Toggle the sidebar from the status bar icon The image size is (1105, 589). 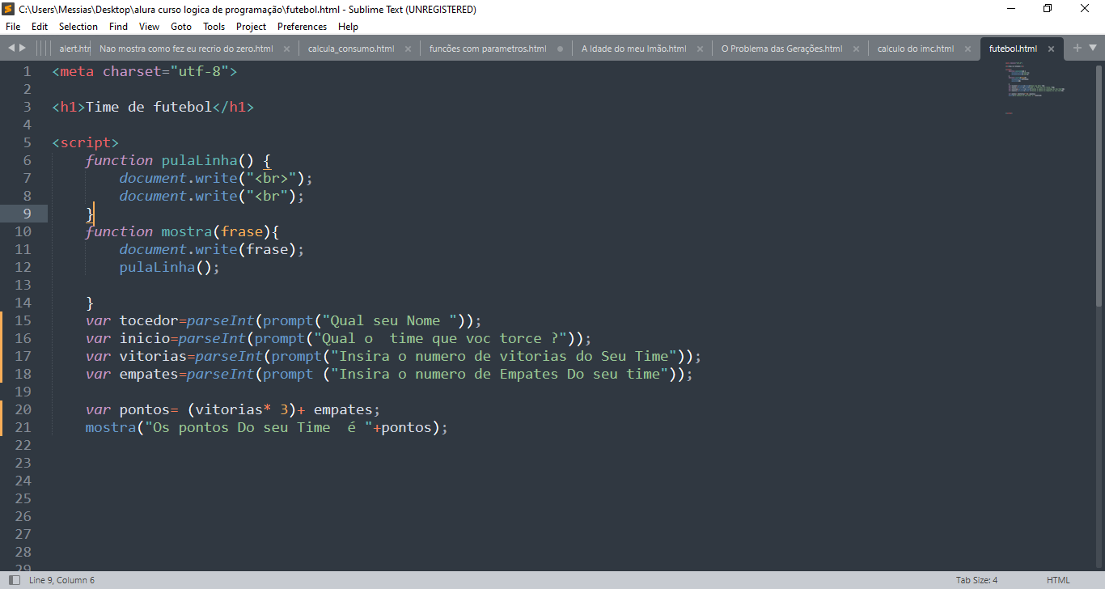tap(15, 580)
